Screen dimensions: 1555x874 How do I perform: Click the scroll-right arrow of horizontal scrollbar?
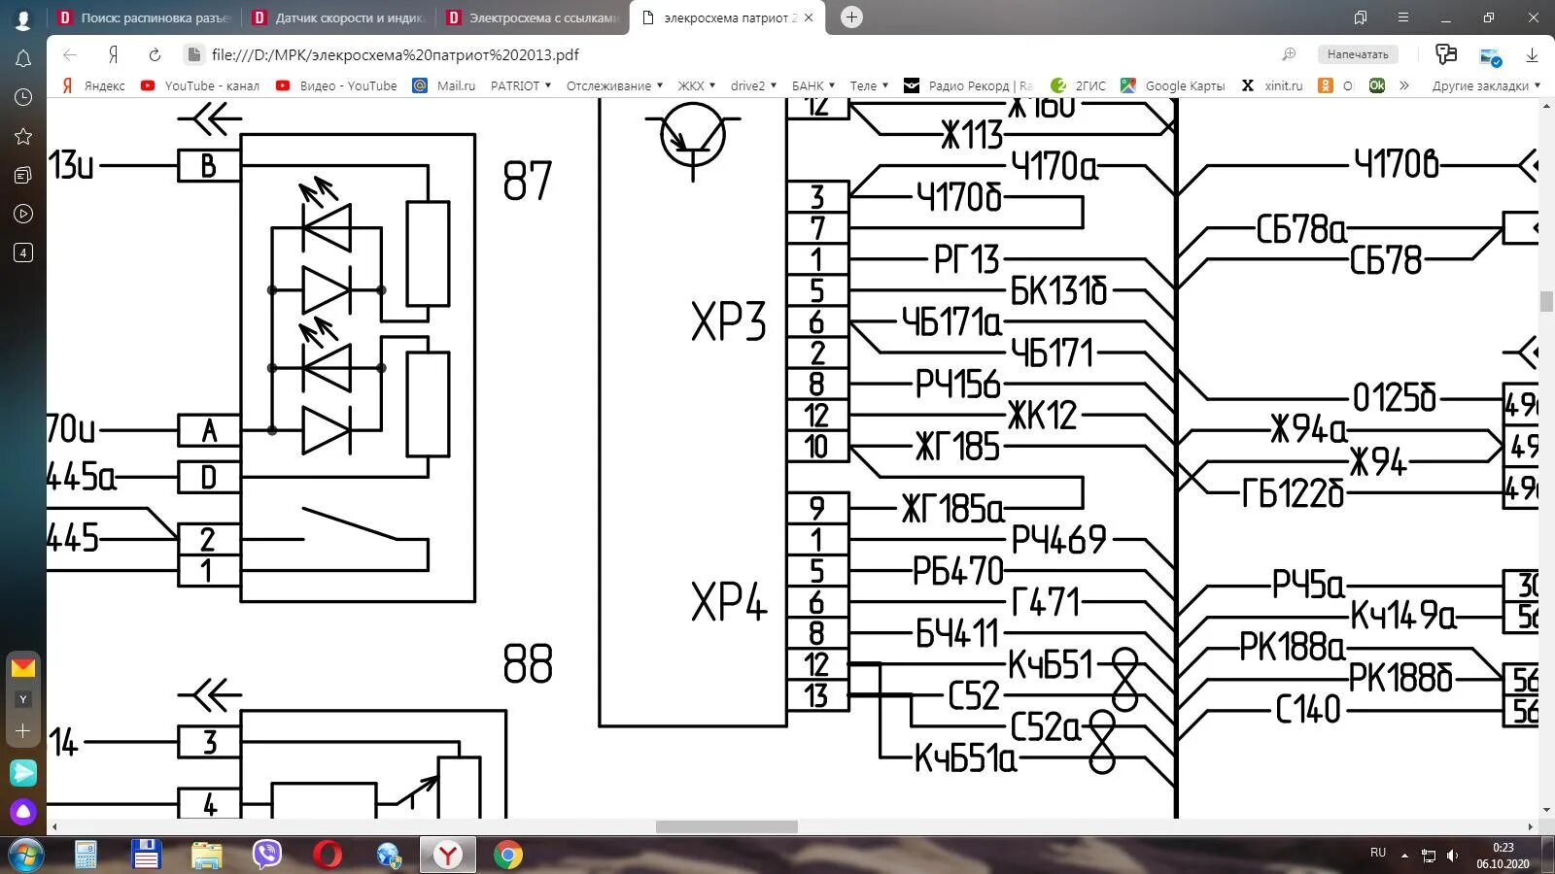tap(1531, 826)
